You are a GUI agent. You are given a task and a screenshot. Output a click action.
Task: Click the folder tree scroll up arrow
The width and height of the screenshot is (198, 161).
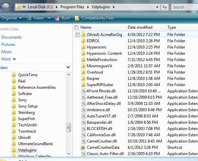[x=69, y=75]
